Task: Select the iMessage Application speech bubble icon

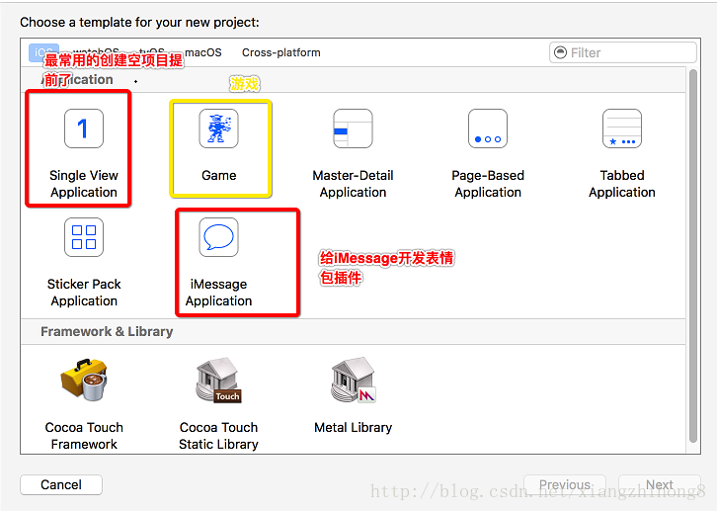Action: [x=218, y=237]
